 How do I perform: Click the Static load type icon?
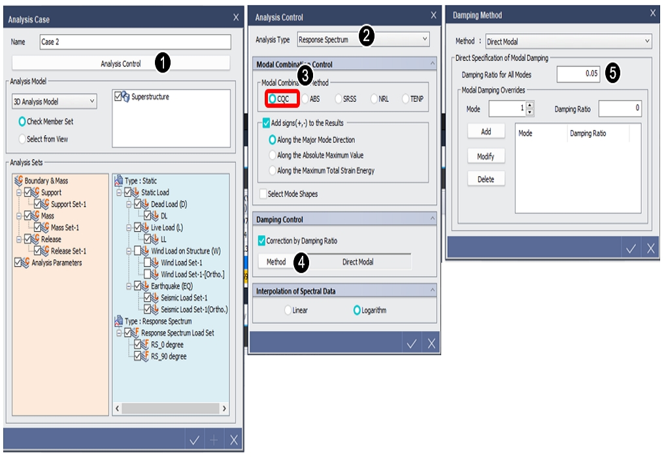[118, 181]
